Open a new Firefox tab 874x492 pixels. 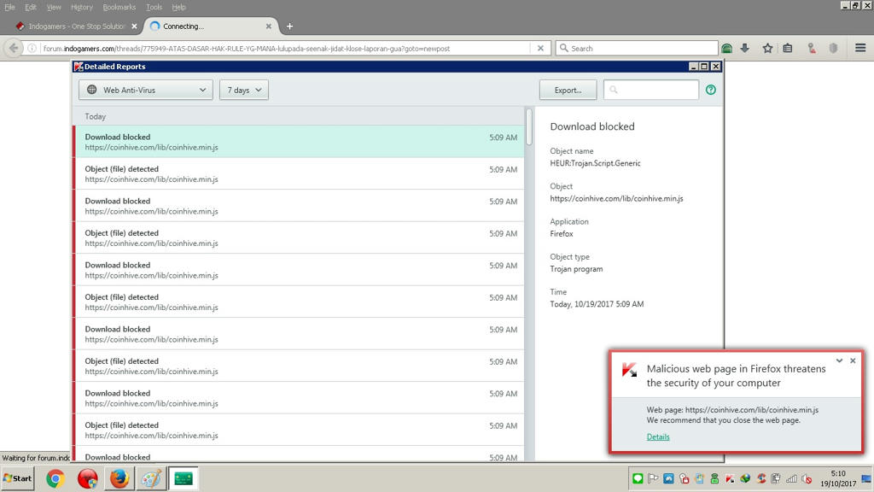point(290,26)
